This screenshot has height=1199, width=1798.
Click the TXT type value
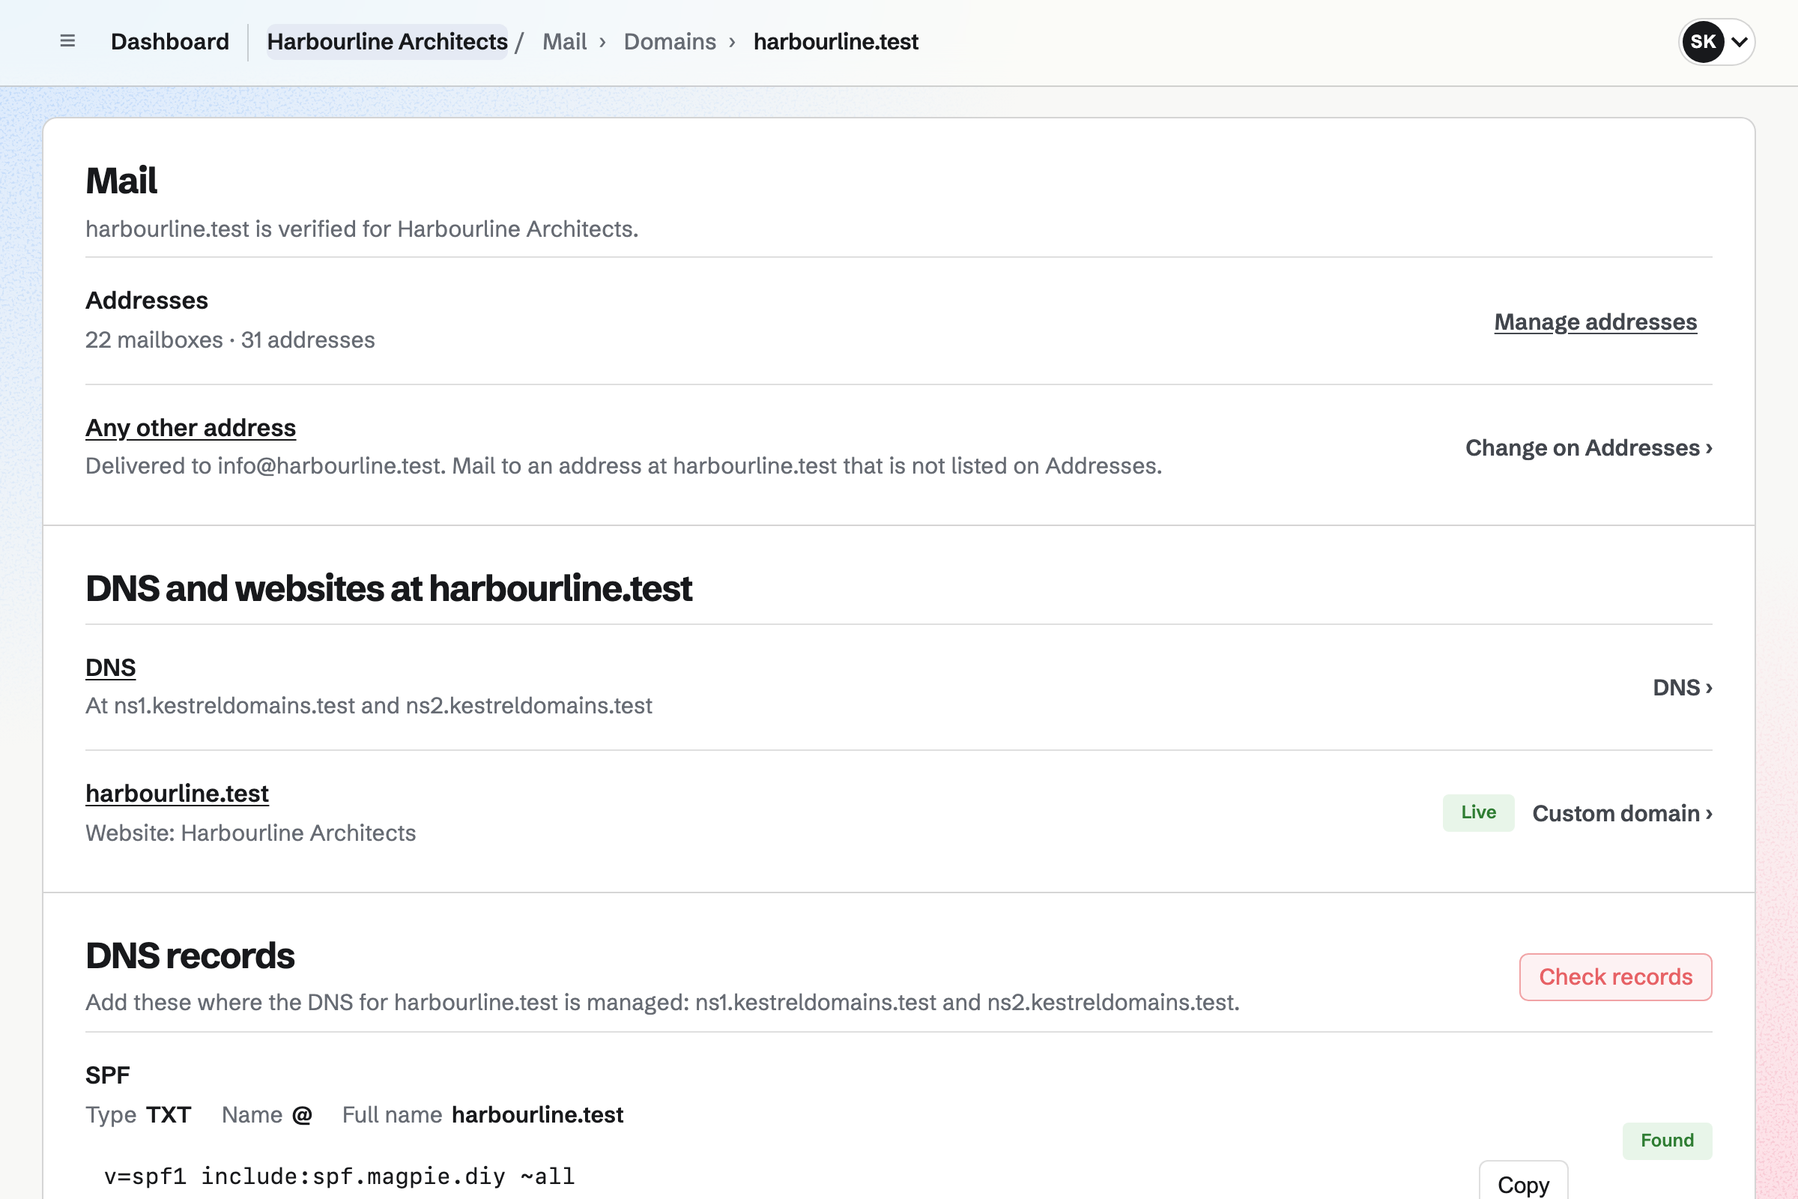[x=169, y=1115]
